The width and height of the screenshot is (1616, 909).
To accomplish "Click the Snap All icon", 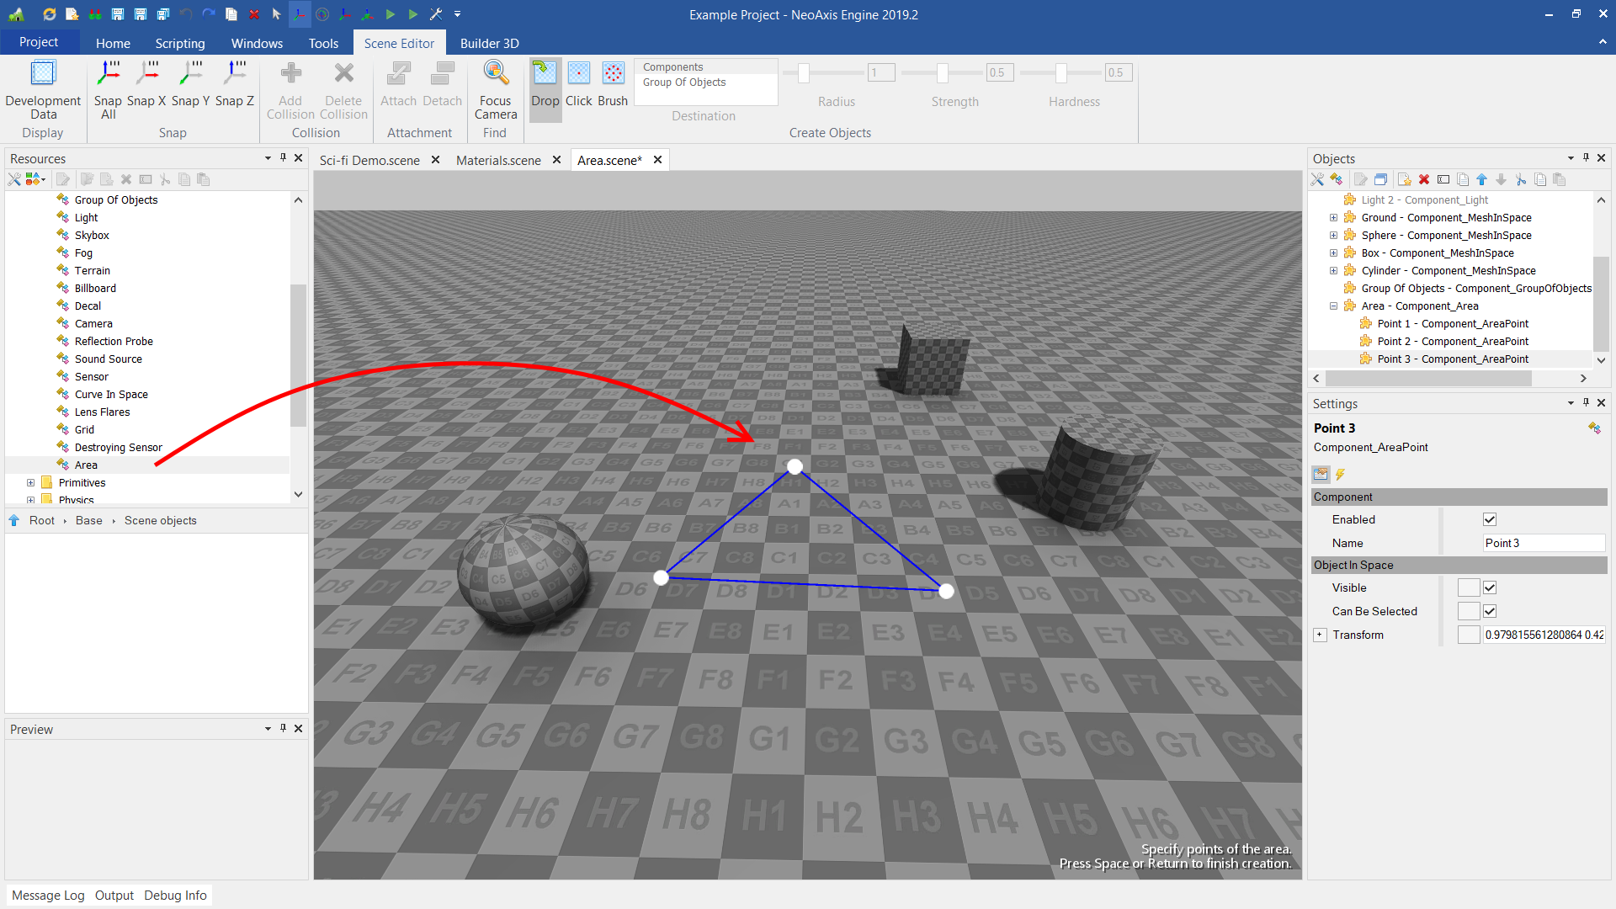I will tap(108, 74).
